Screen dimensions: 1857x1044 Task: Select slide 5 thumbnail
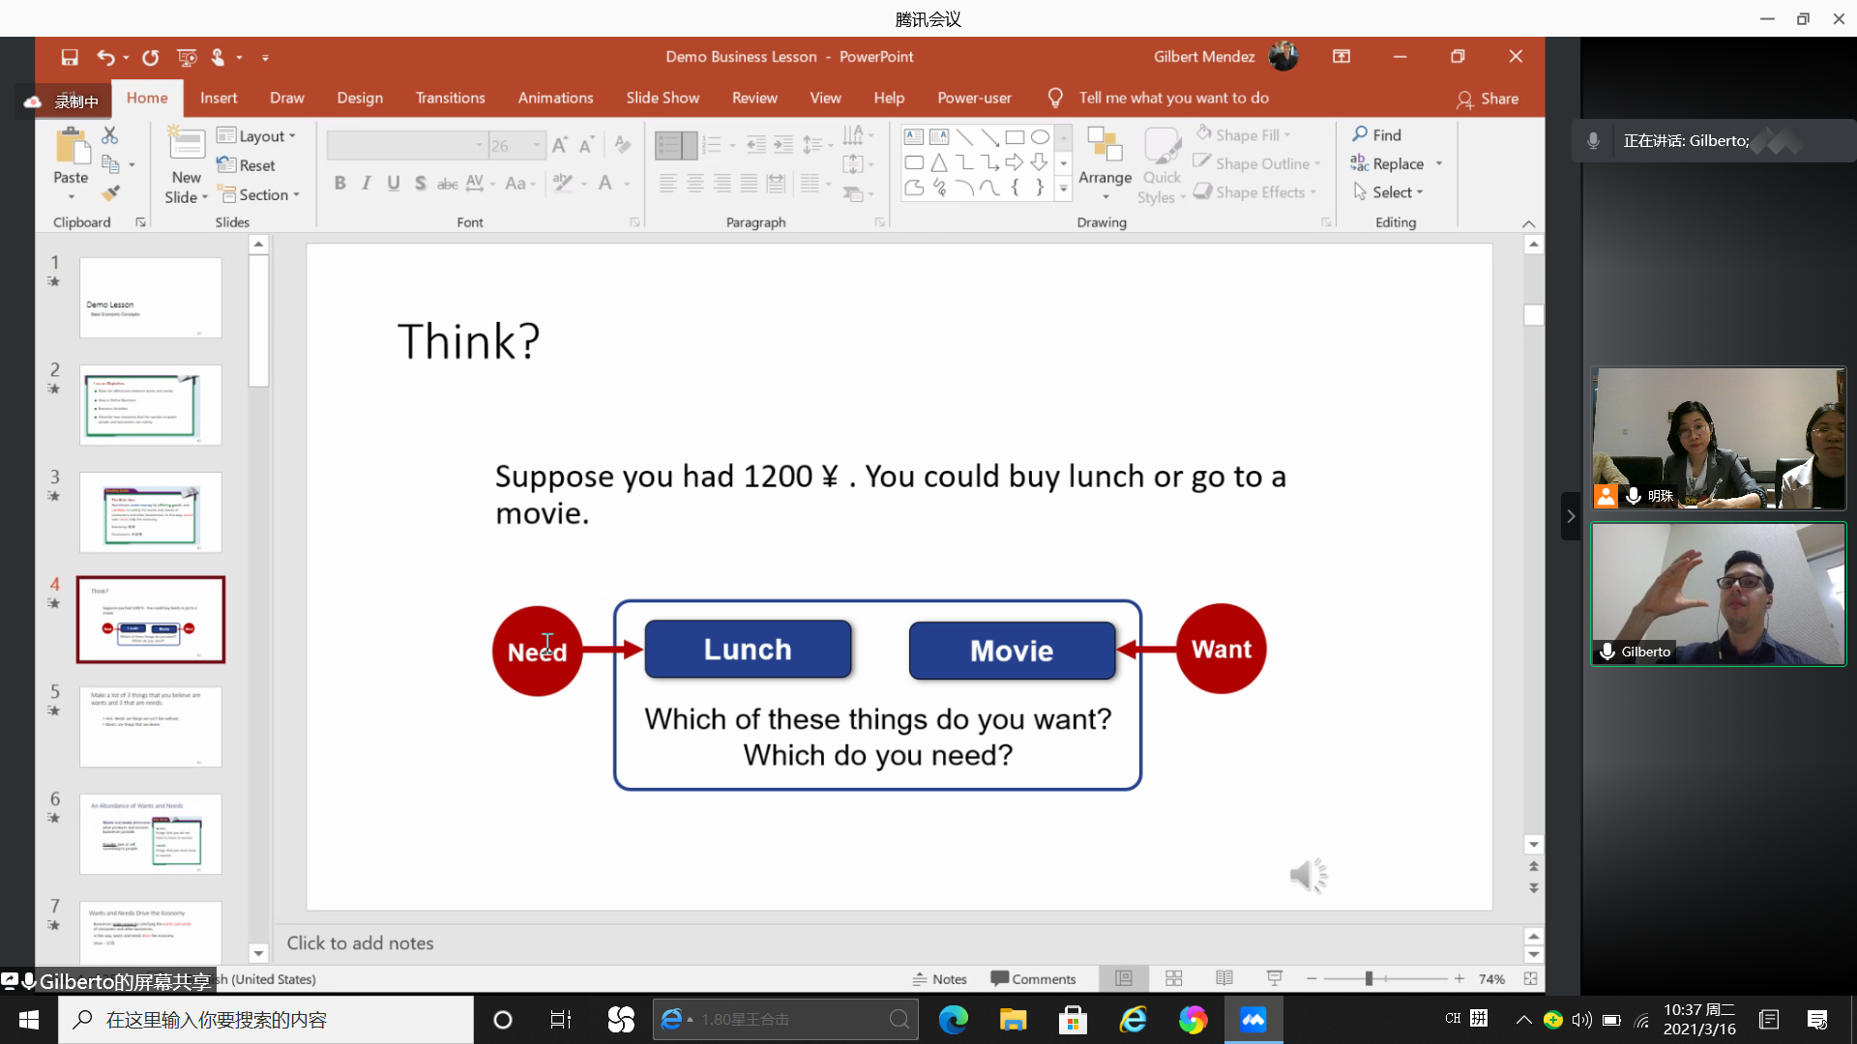150,727
